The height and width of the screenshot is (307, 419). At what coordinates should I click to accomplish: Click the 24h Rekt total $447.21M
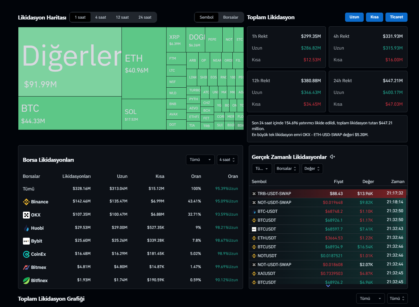393,81
